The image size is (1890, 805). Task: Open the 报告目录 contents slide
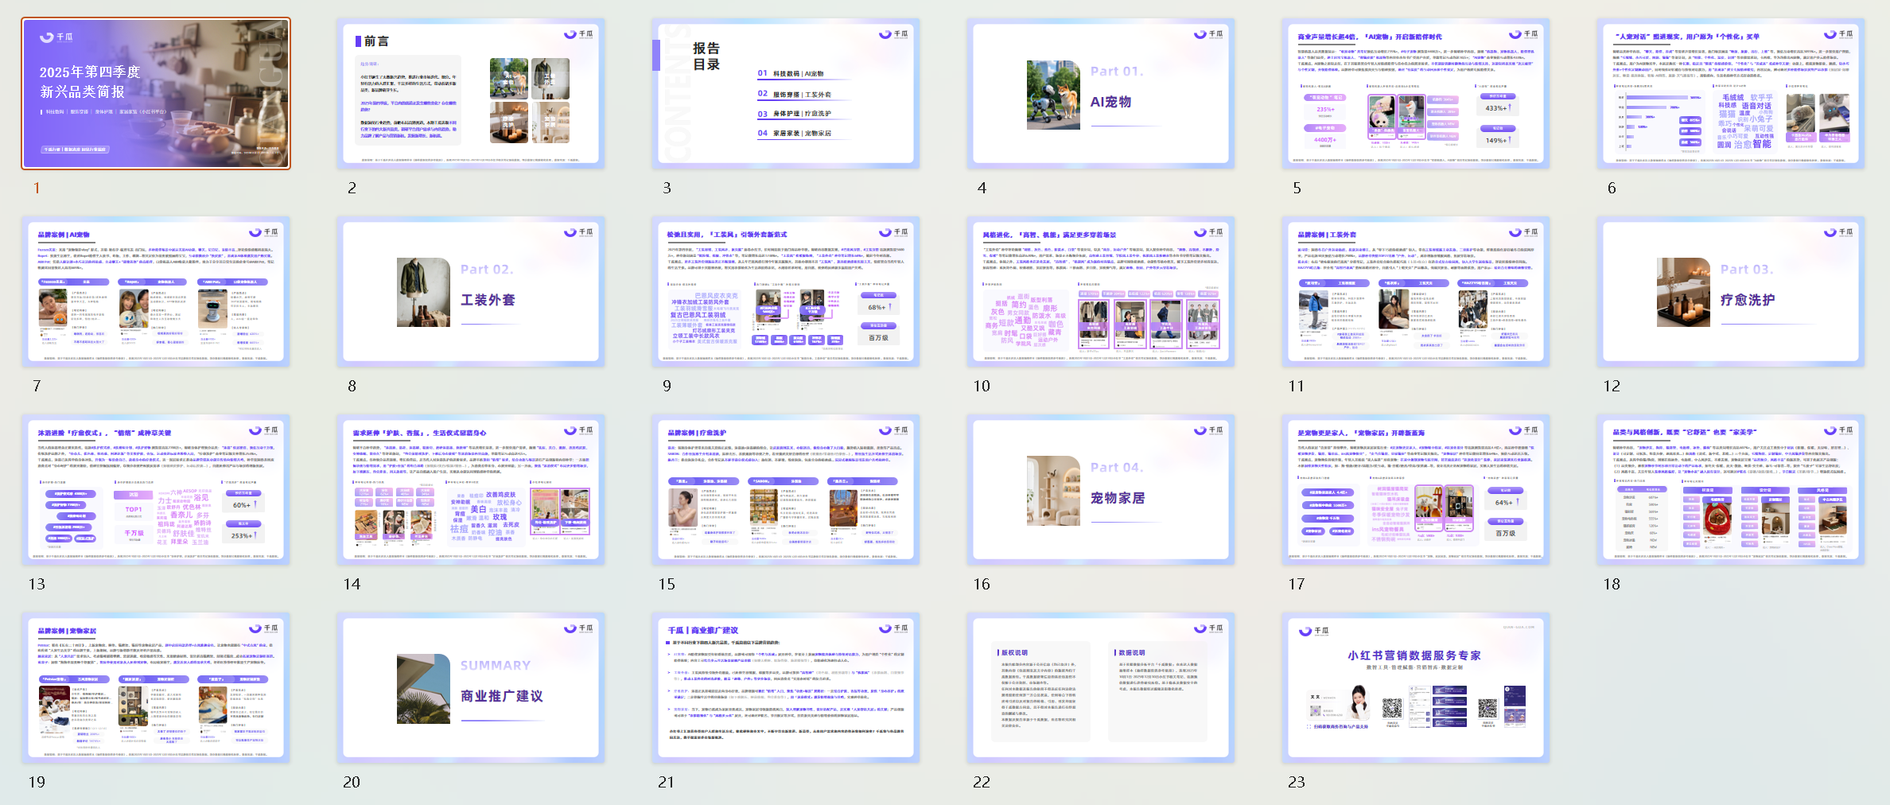(x=785, y=94)
